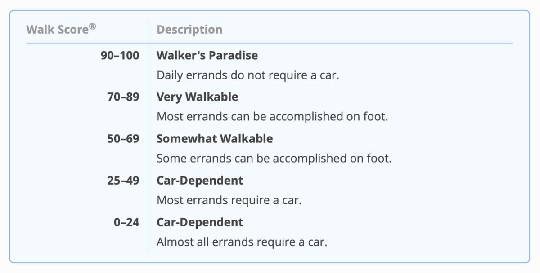This screenshot has height=273, width=540.
Task: Select the 0–24 score range
Action: (x=126, y=222)
